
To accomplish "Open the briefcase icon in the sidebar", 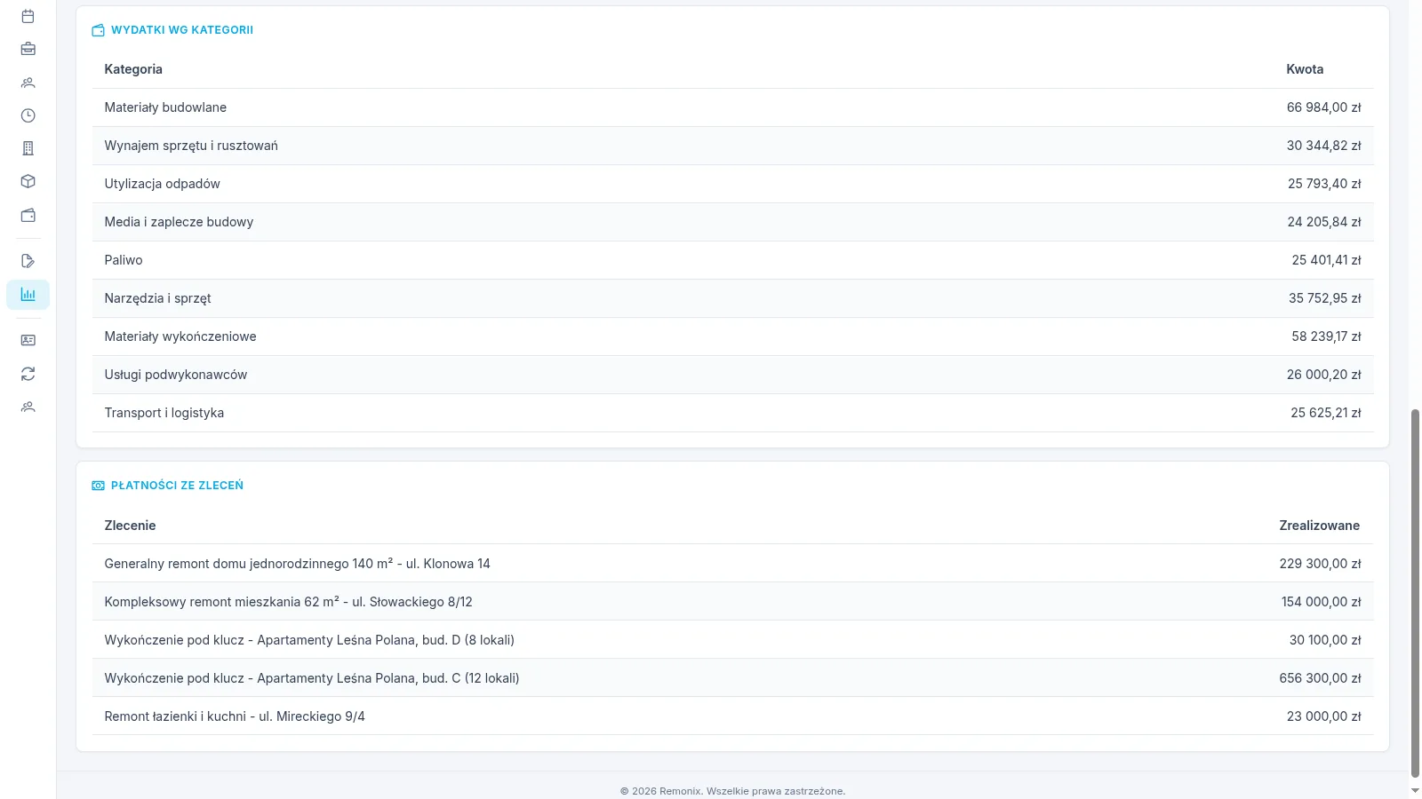I will tap(28, 49).
